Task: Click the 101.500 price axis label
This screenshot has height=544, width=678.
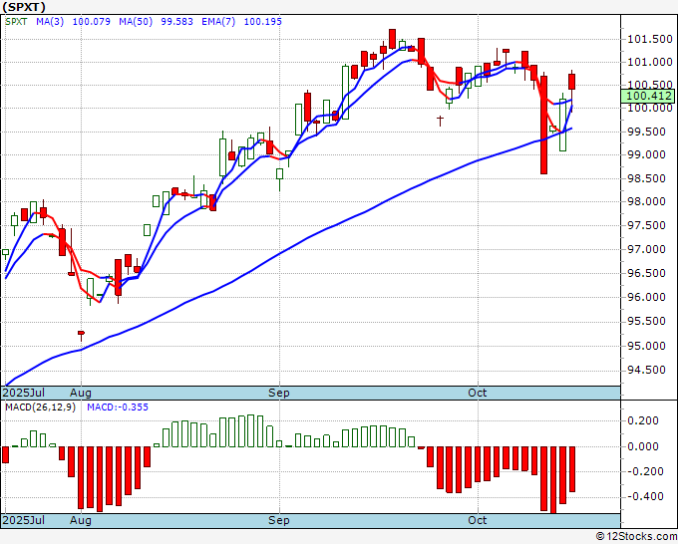Action: tap(650, 39)
